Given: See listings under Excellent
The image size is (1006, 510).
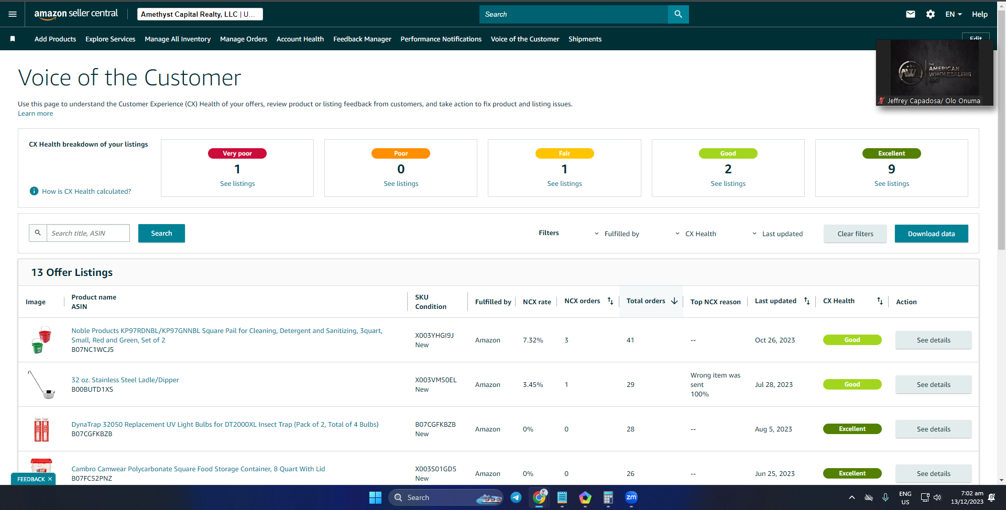Looking at the screenshot, I should (x=891, y=184).
